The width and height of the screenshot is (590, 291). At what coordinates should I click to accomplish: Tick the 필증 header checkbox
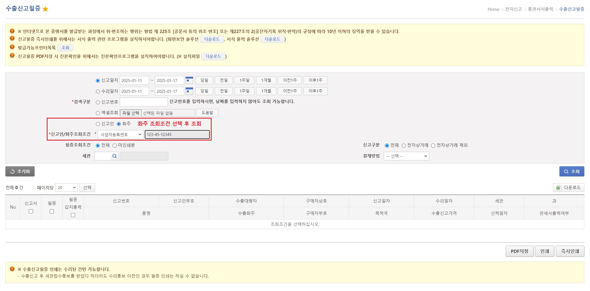[x=52, y=211]
